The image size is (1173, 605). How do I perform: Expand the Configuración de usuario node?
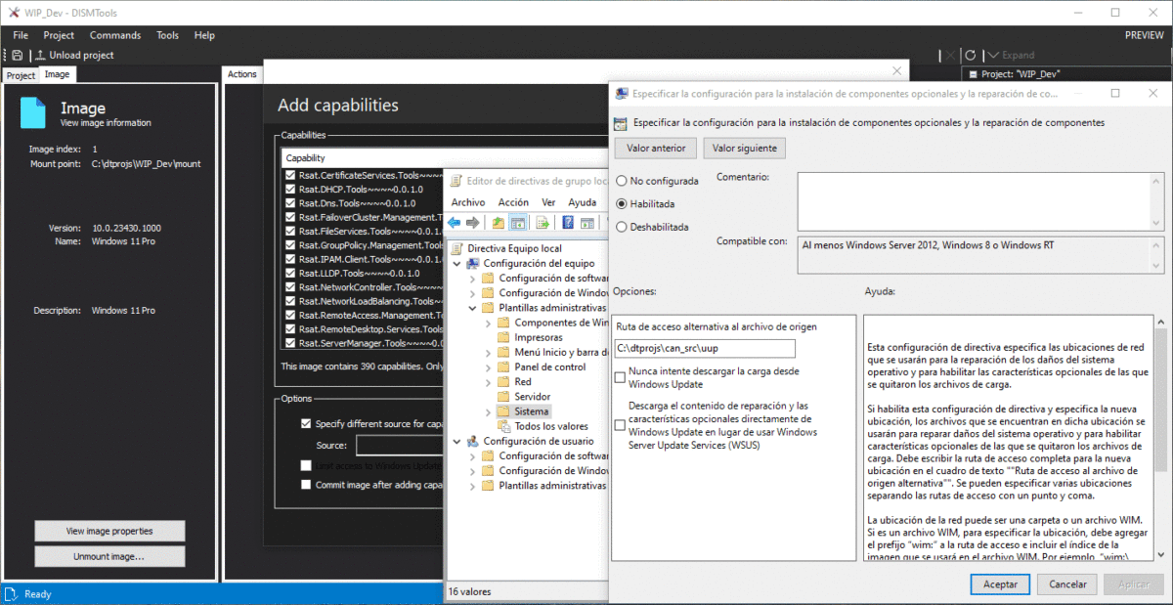pos(455,440)
